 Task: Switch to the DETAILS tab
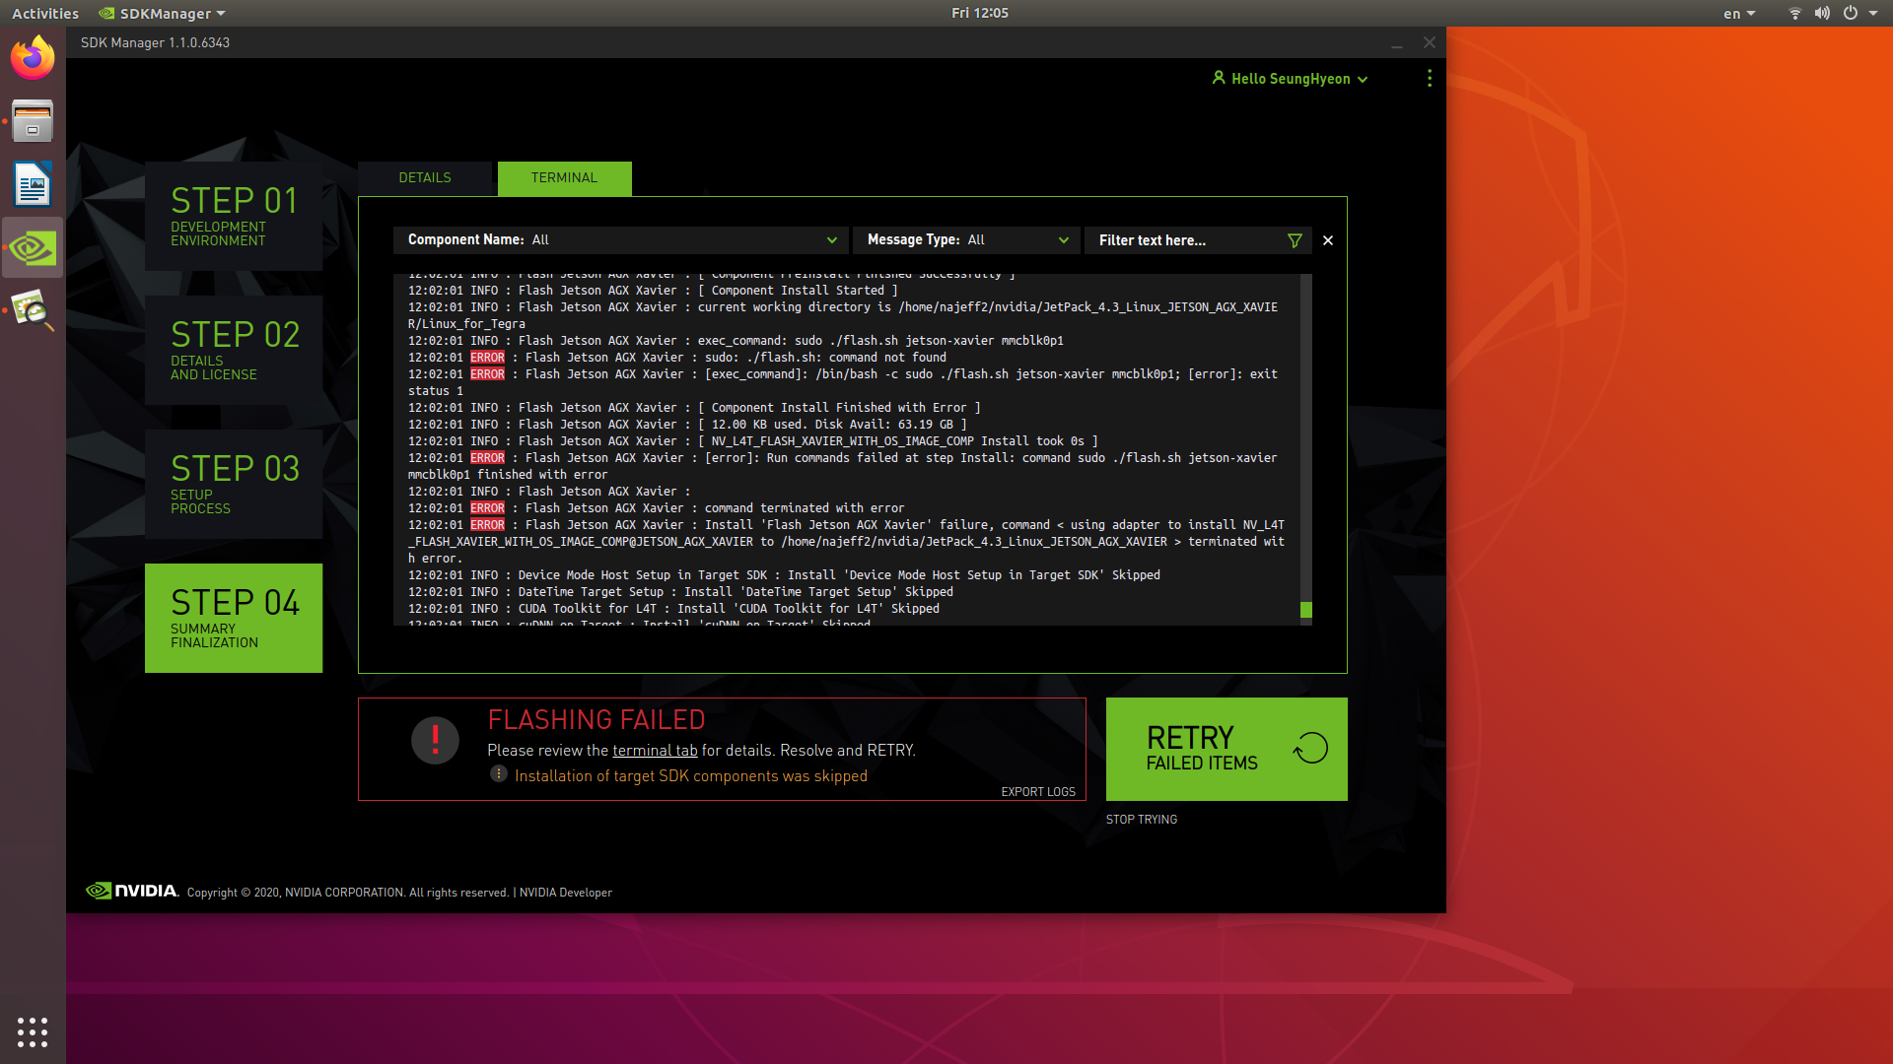tap(425, 178)
